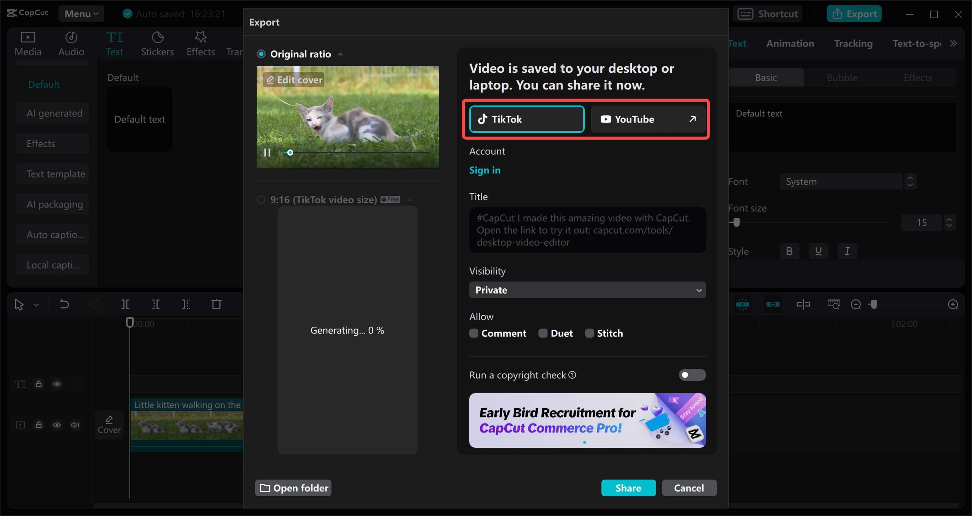Image resolution: width=972 pixels, height=516 pixels.
Task: Collapse the Original ratio section
Action: coord(341,54)
